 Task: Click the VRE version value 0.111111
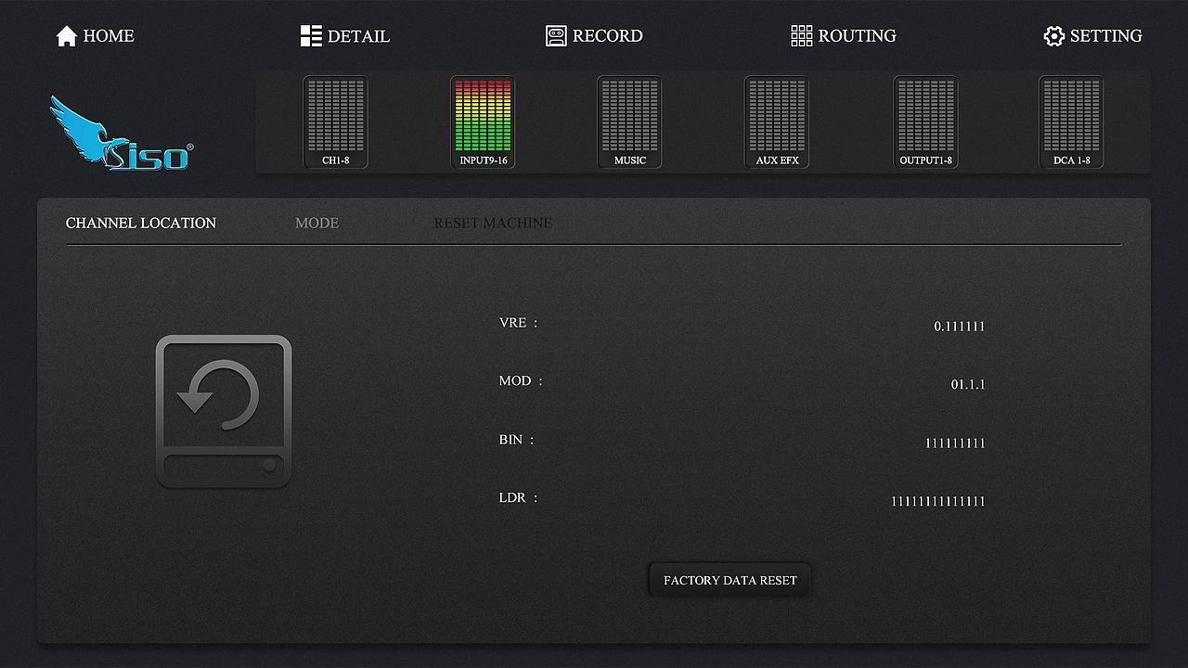tap(959, 327)
